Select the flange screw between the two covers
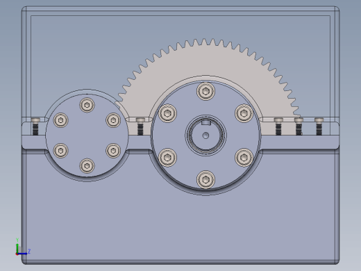This screenshot has width=361, height=271. pyautogui.click(x=140, y=126)
